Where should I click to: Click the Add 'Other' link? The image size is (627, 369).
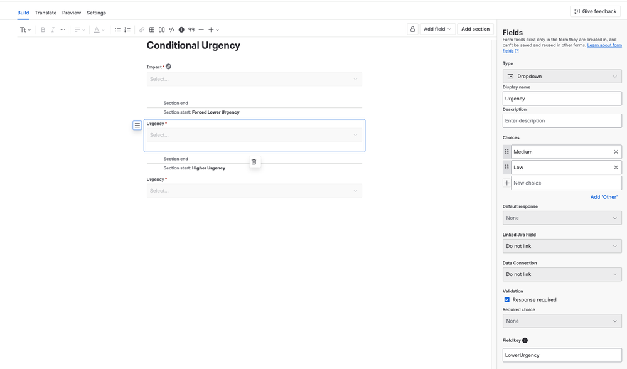point(604,197)
